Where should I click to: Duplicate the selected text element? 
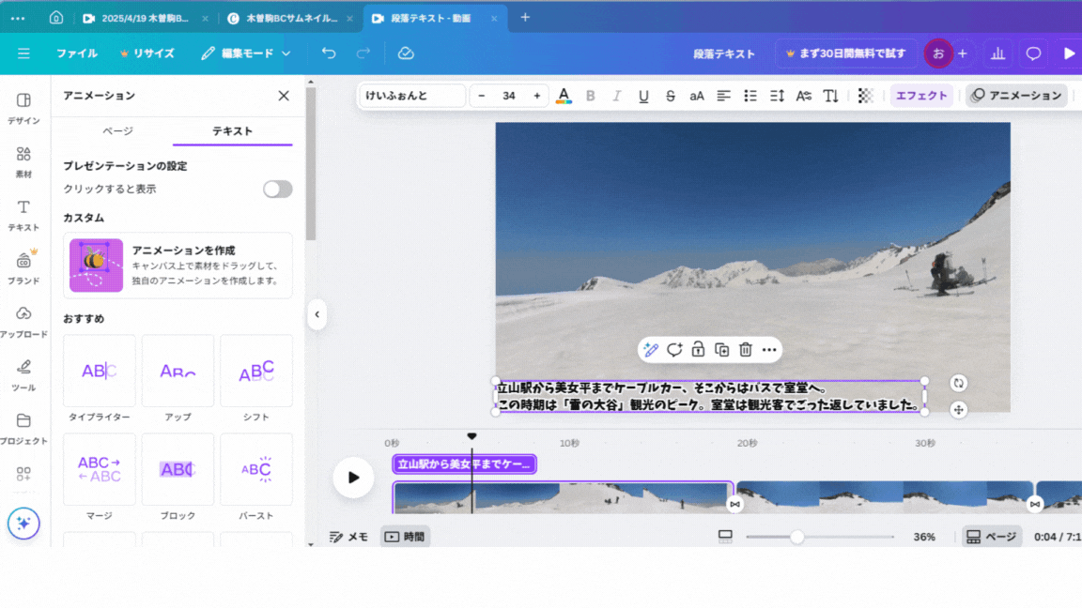[x=721, y=350]
